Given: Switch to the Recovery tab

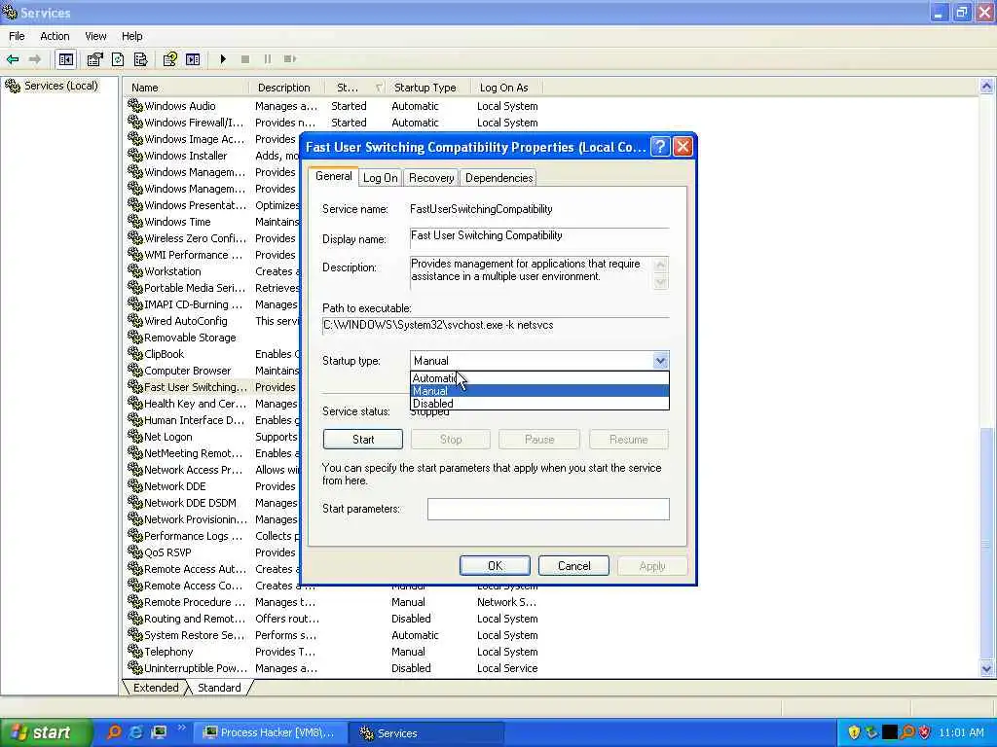Looking at the screenshot, I should (431, 179).
